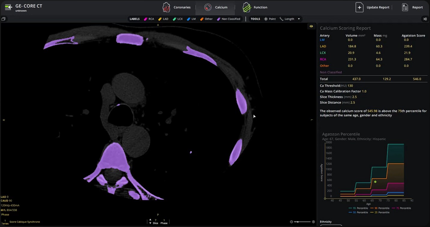Screen dimensions: 430x227
Task: Open the Ethnicity dropdown field
Action: click(331, 225)
